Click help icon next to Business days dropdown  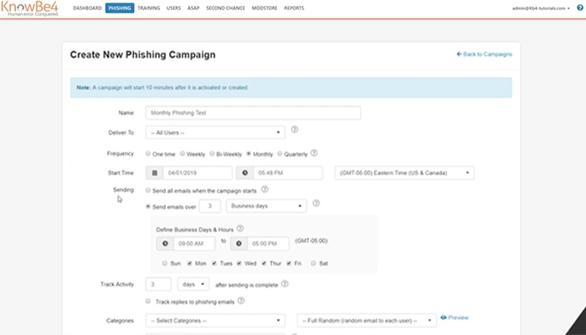tap(316, 204)
